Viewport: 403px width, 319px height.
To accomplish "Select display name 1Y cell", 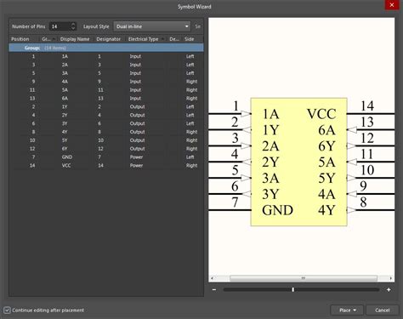I will [65, 106].
